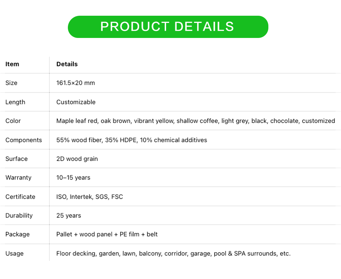This screenshot has height=279, width=341.
Task: Click the 2D wood grain value
Action: [x=77, y=159]
